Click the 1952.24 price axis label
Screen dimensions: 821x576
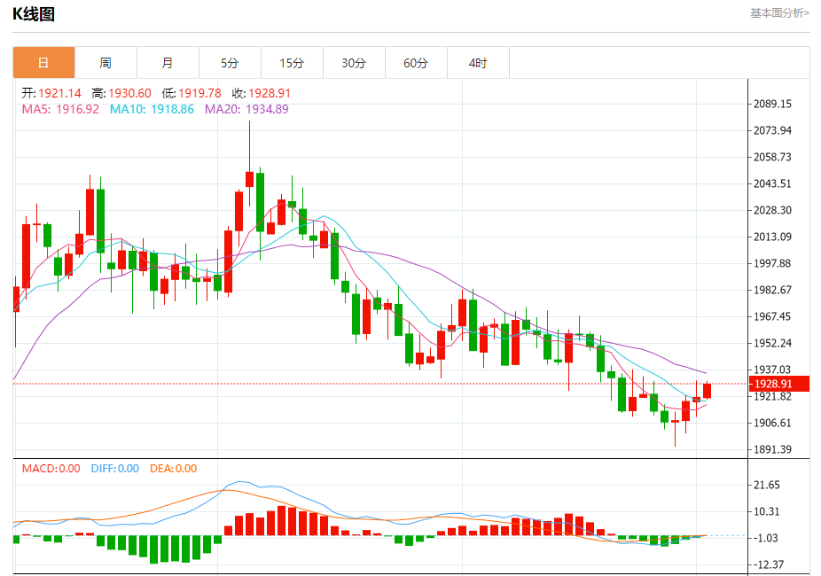(x=772, y=343)
